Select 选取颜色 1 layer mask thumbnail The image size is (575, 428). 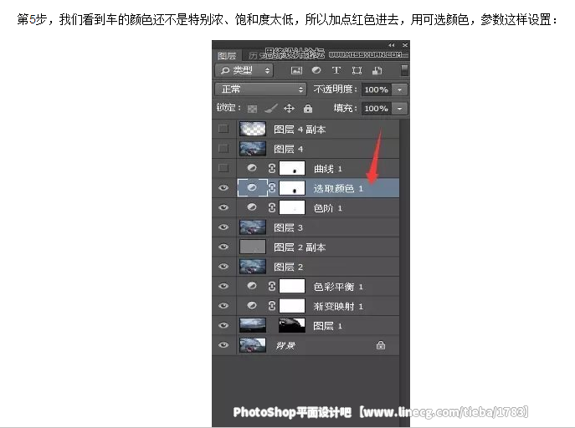point(292,188)
